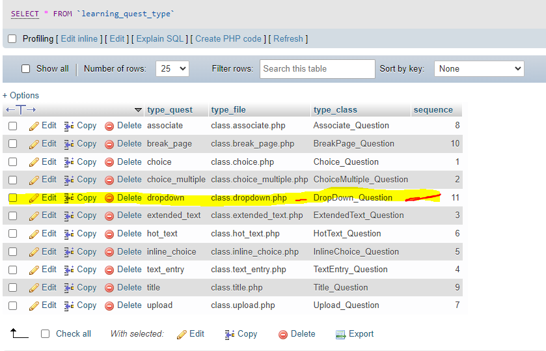Open the Sort by key dropdown
The height and width of the screenshot is (351, 546).
[x=478, y=68]
